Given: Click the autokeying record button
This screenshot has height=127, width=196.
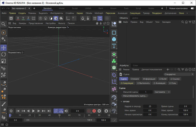Looking at the screenshot, I should (94, 111).
